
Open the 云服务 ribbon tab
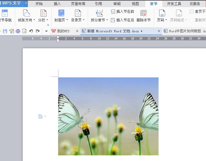(195, 4)
